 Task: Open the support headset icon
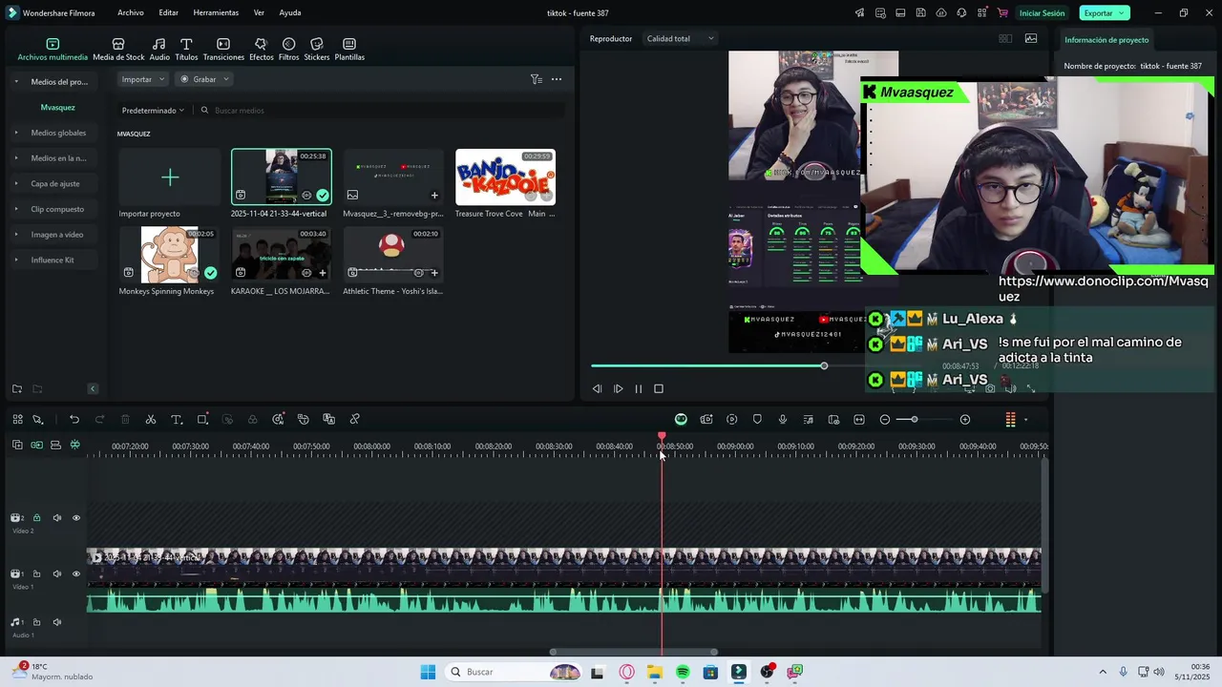[961, 13]
